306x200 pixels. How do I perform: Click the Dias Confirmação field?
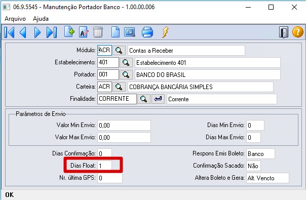coord(104,153)
